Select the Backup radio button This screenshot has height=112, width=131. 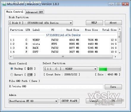pos(12,68)
